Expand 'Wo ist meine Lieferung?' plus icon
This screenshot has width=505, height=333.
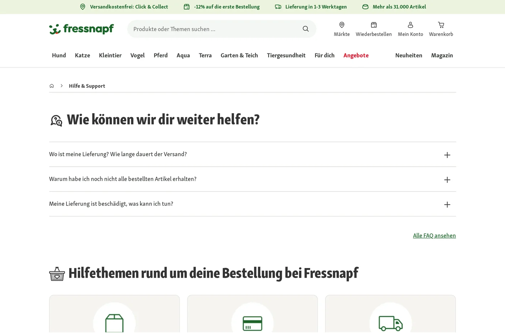(x=447, y=155)
